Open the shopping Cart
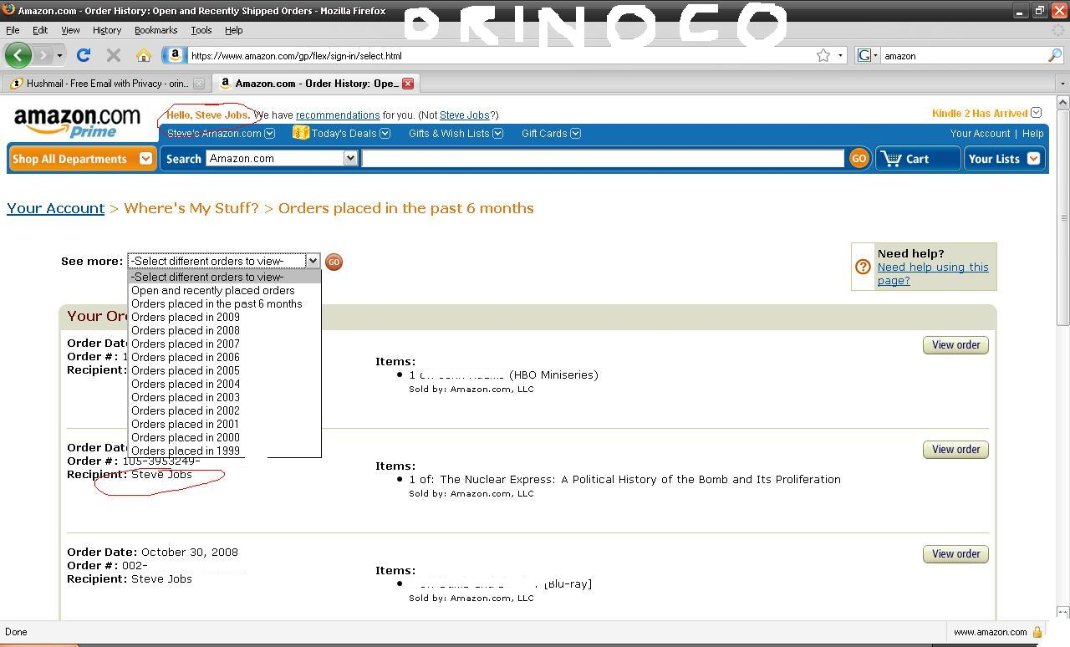 click(x=917, y=159)
